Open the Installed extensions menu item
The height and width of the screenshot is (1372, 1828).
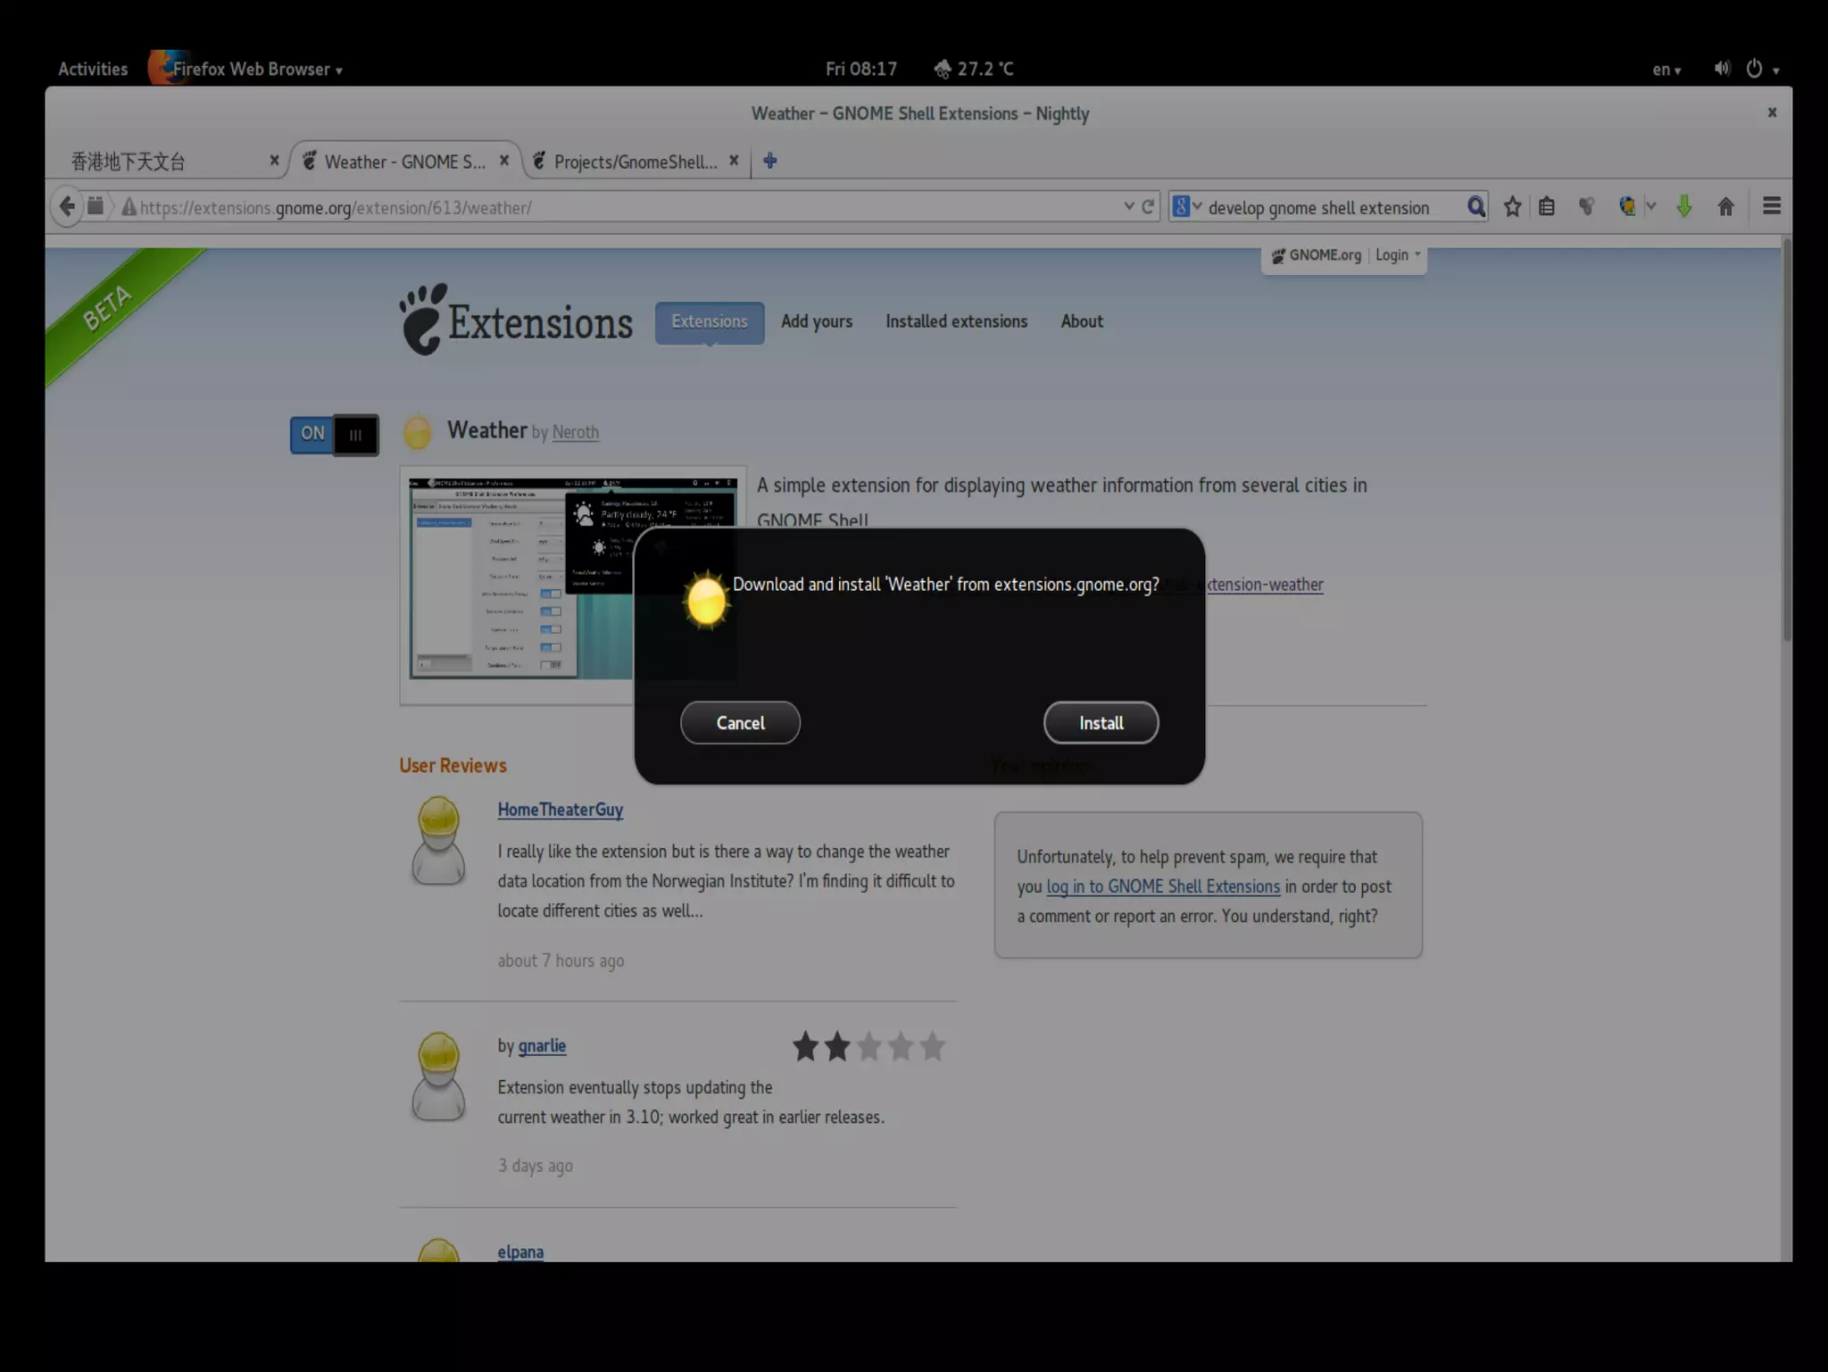pos(956,321)
